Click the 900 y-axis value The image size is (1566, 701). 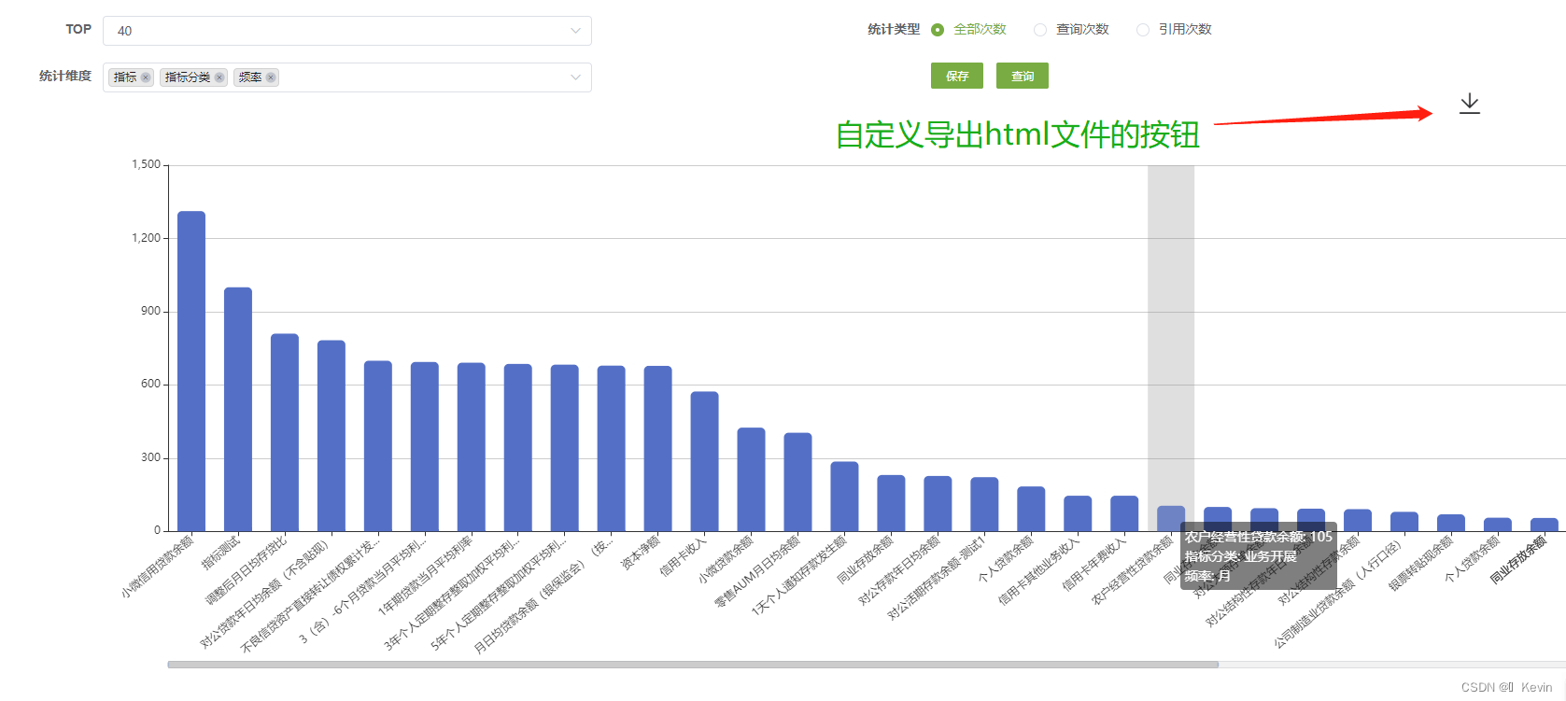150,311
